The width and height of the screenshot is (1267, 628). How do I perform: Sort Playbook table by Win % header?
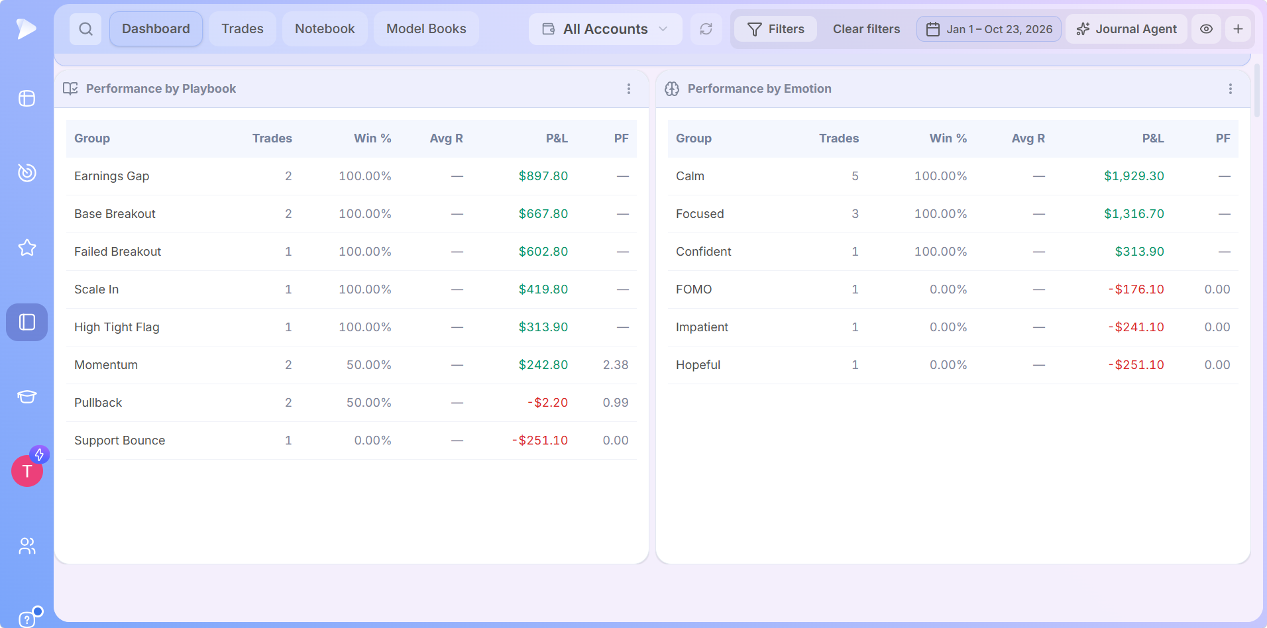(x=372, y=138)
